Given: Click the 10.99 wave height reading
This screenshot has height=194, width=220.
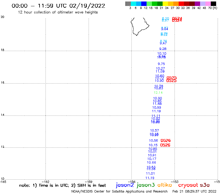Looking at the screenshot, I should [x=157, y=107].
